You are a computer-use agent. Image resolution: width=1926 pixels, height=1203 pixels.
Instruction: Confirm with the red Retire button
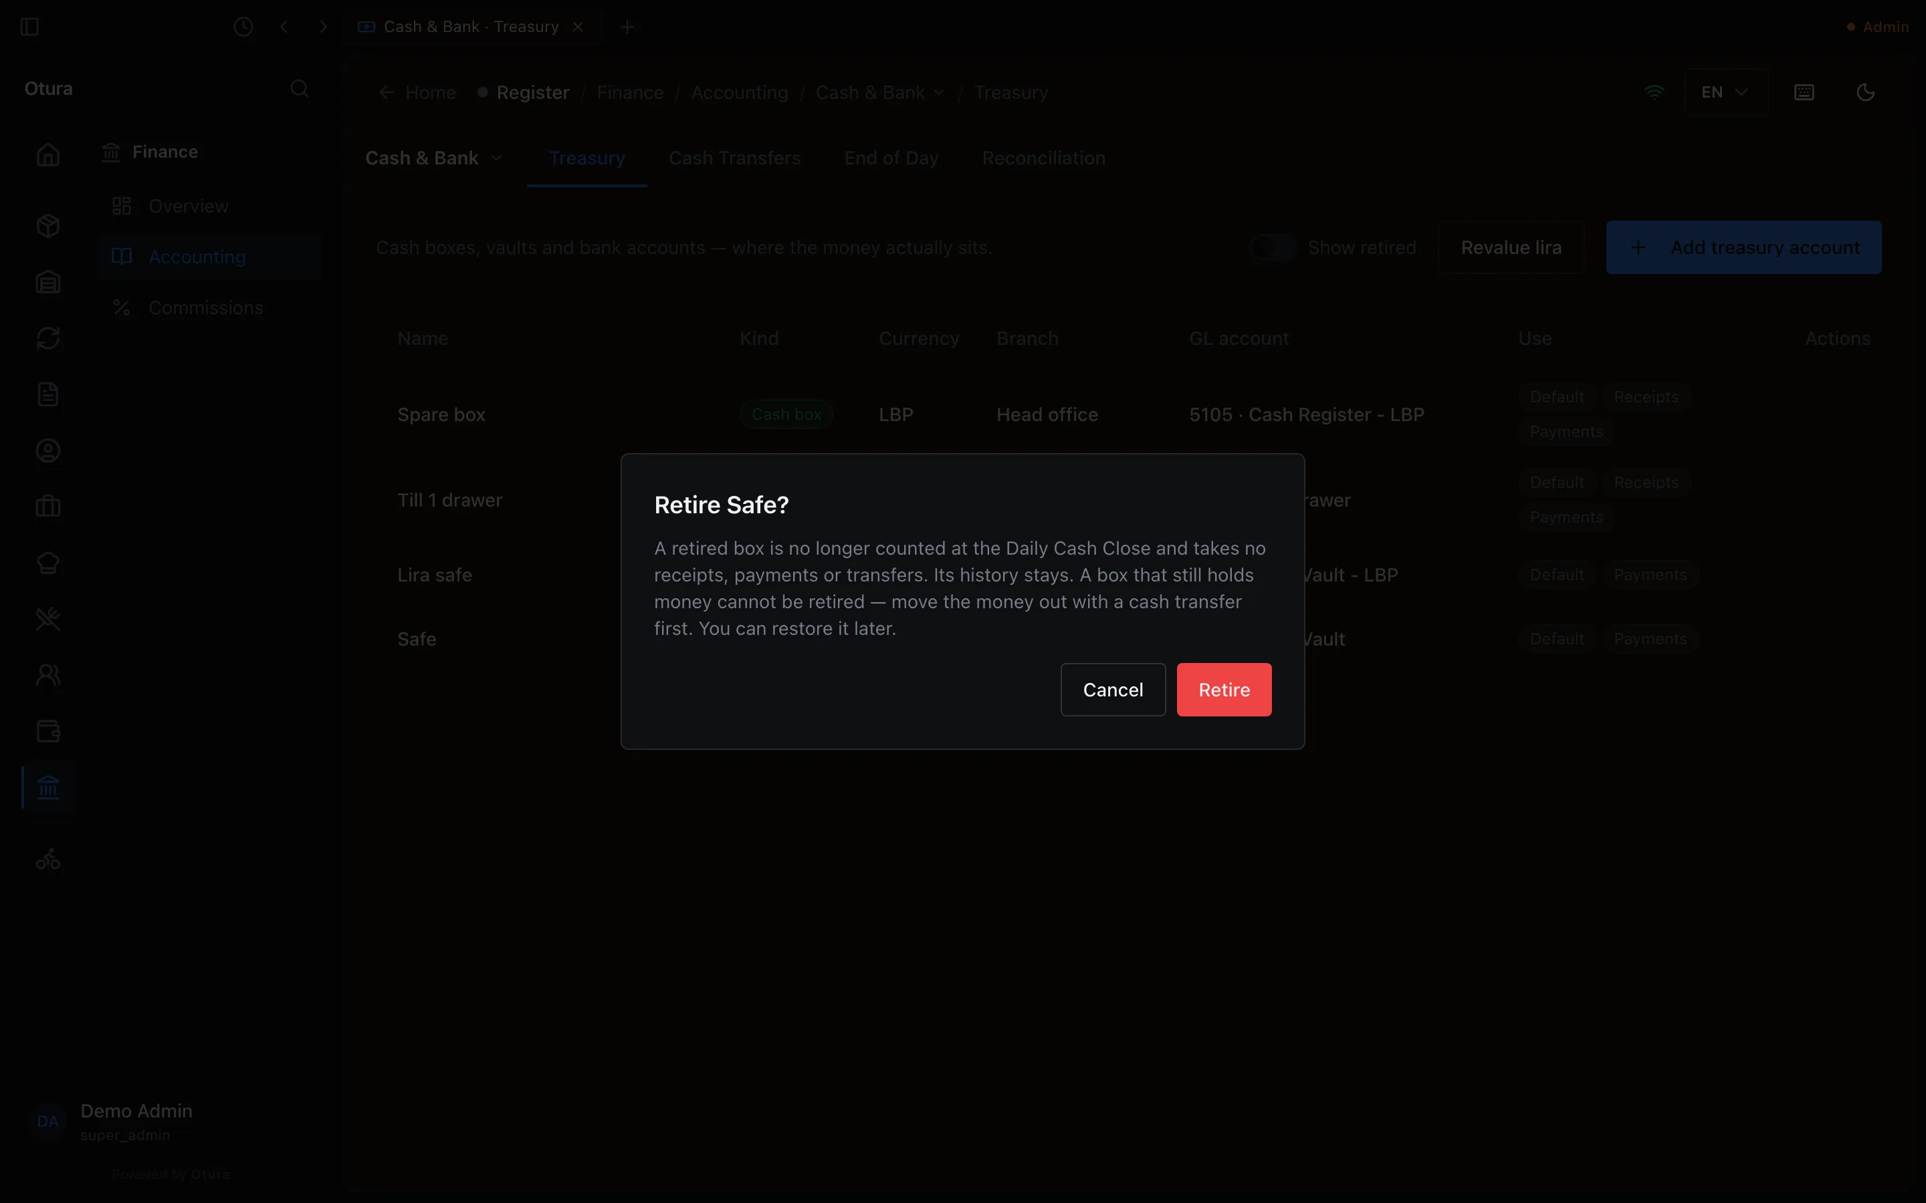[1224, 690]
